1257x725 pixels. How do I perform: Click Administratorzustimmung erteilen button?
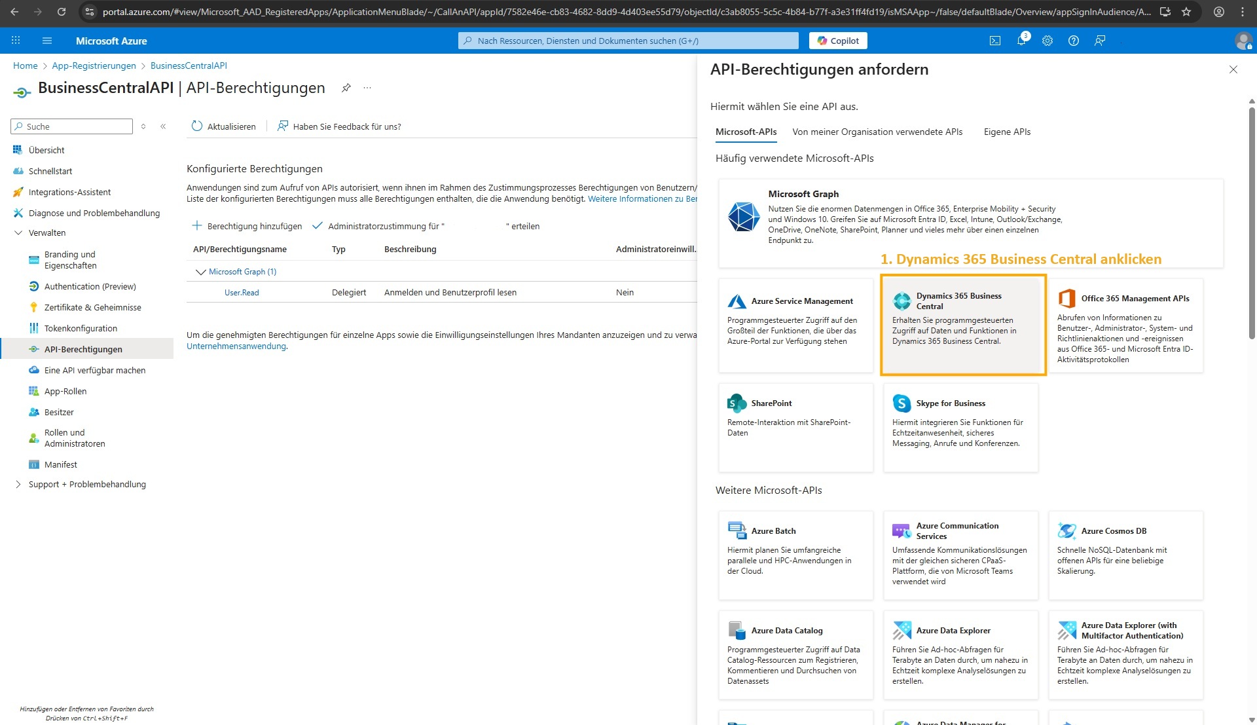pyautogui.click(x=426, y=226)
